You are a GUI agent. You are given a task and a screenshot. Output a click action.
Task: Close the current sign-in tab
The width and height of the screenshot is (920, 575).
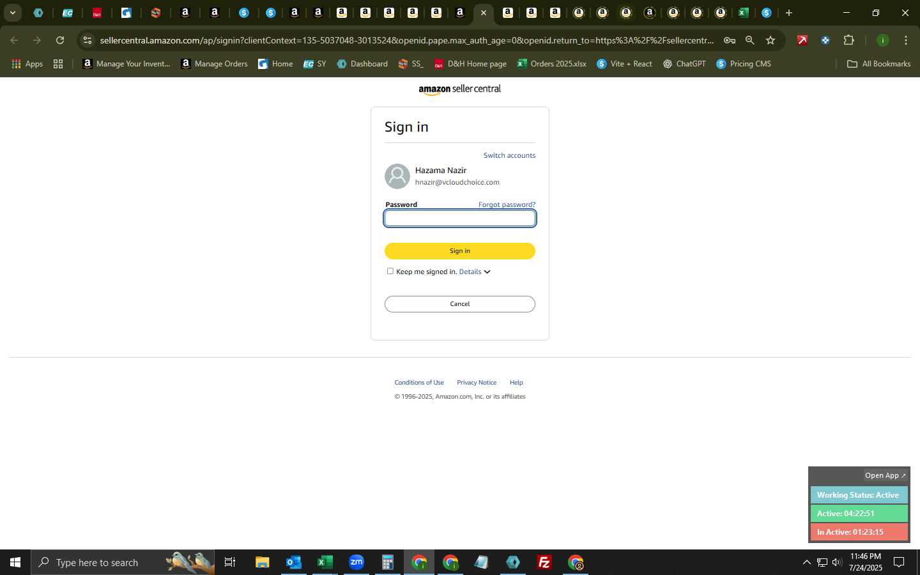[484, 13]
